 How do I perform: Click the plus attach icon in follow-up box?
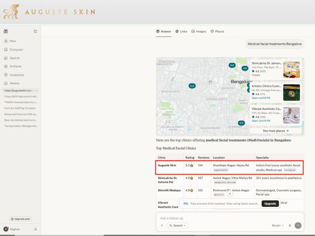click(x=162, y=225)
